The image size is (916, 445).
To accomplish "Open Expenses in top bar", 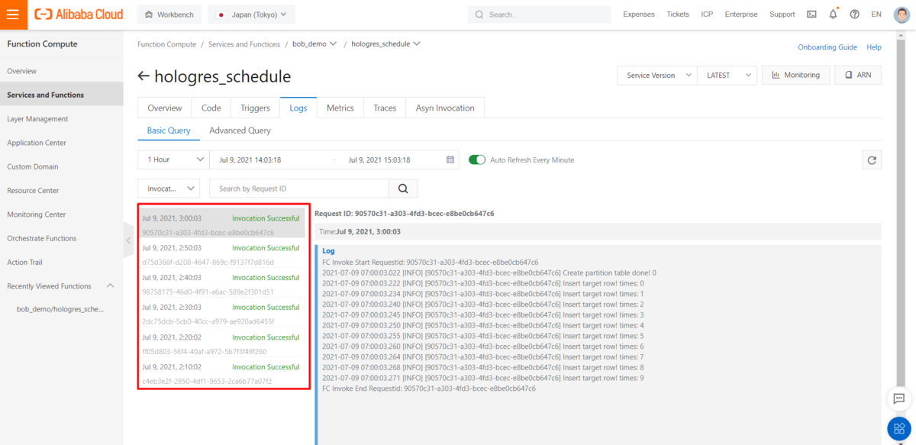I will click(x=639, y=14).
